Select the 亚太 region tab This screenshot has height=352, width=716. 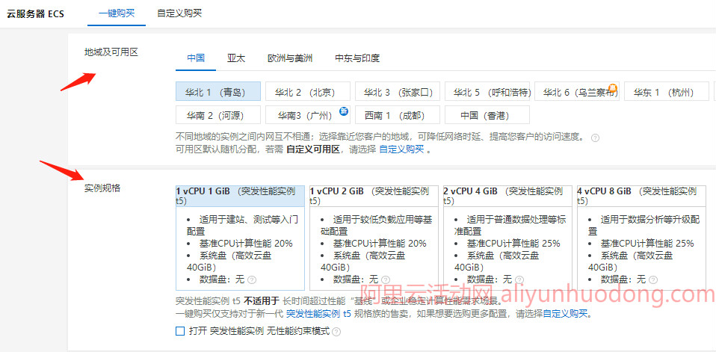[236, 58]
